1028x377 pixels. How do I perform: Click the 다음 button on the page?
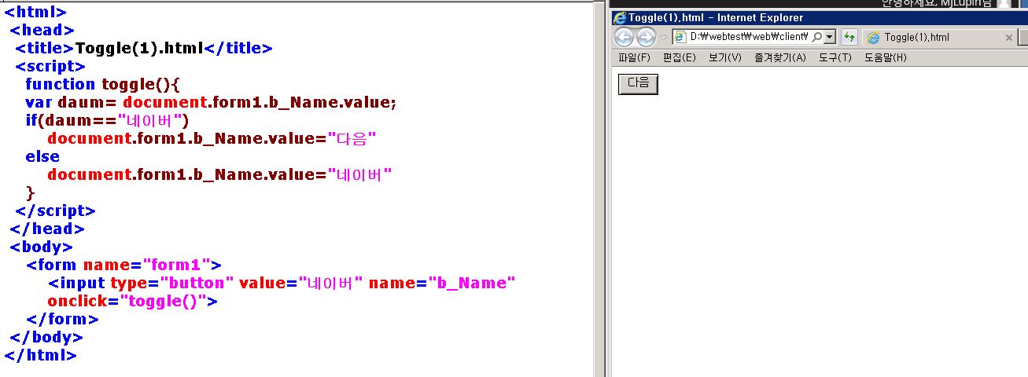pos(638,83)
